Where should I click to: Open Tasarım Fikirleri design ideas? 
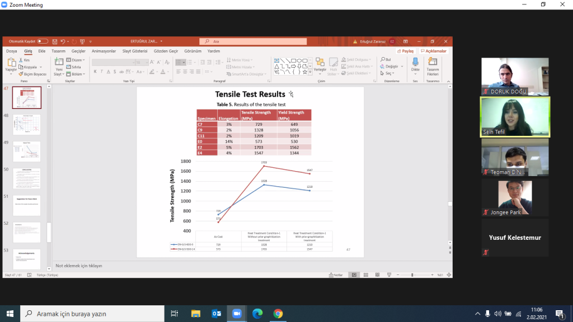click(x=433, y=65)
